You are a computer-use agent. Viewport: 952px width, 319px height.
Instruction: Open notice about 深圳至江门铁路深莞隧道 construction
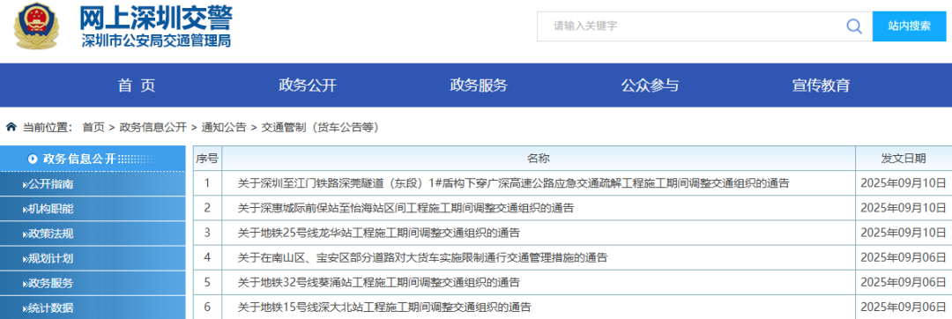pyautogui.click(x=513, y=183)
